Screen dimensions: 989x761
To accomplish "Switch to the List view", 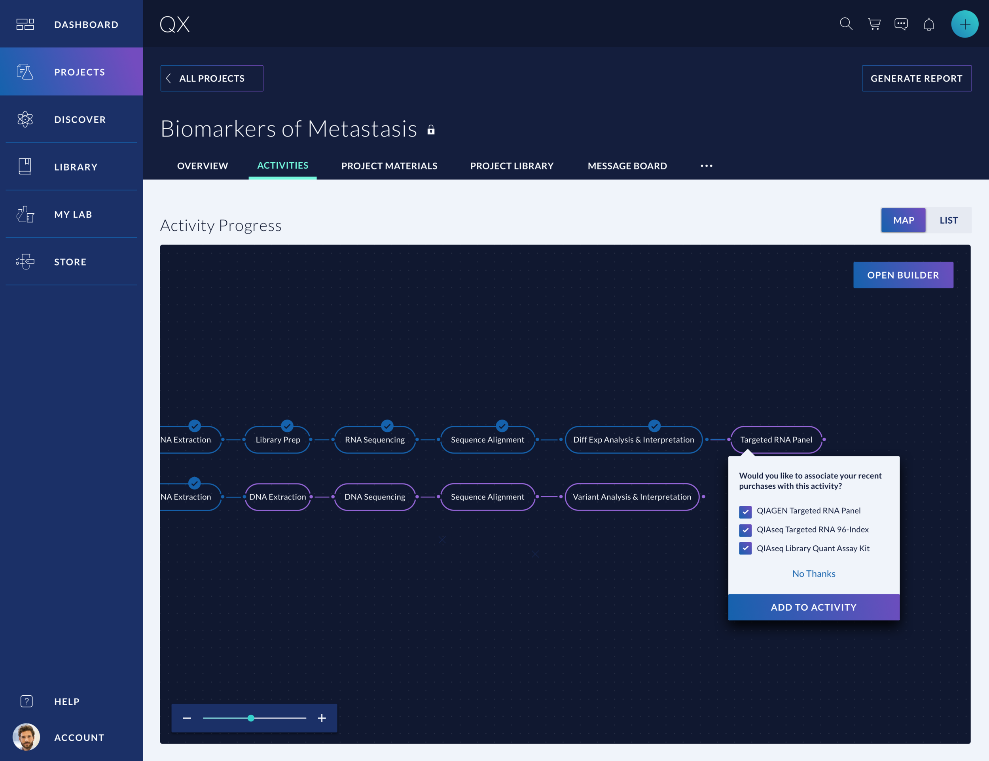I will pyautogui.click(x=948, y=220).
